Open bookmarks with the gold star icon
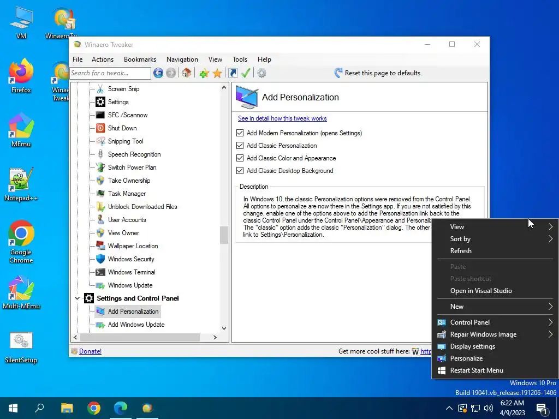The image size is (559, 419). coord(217,73)
